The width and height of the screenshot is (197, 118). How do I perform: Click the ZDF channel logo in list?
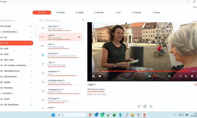click(43, 37)
